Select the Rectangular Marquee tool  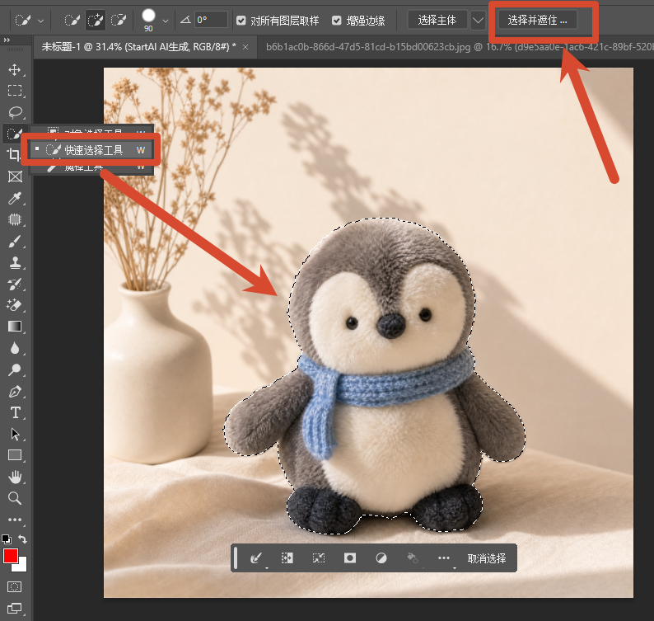pos(15,91)
